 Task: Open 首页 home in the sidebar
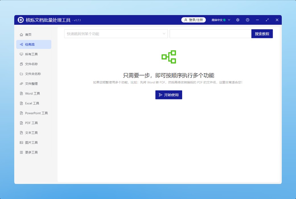(x=28, y=35)
